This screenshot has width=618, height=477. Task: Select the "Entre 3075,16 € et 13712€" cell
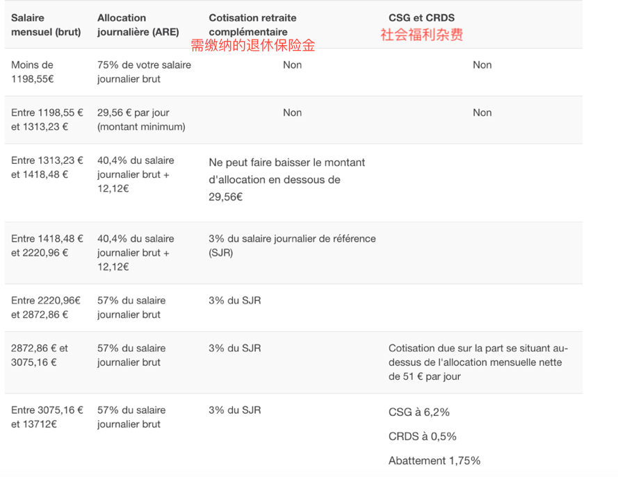coord(47,417)
